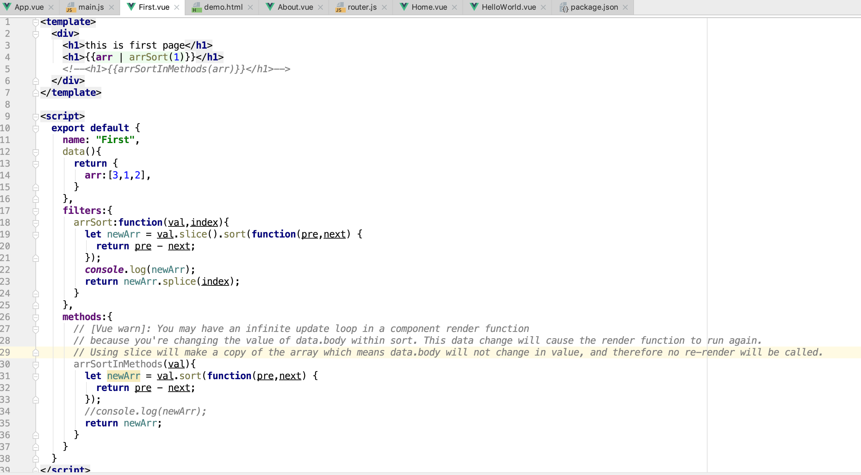Close the App.vue tab
This screenshot has width=861, height=475.
click(x=51, y=7)
